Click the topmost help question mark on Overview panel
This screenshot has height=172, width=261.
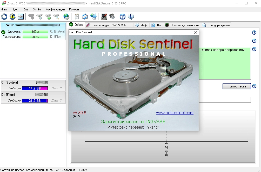coord(254,33)
